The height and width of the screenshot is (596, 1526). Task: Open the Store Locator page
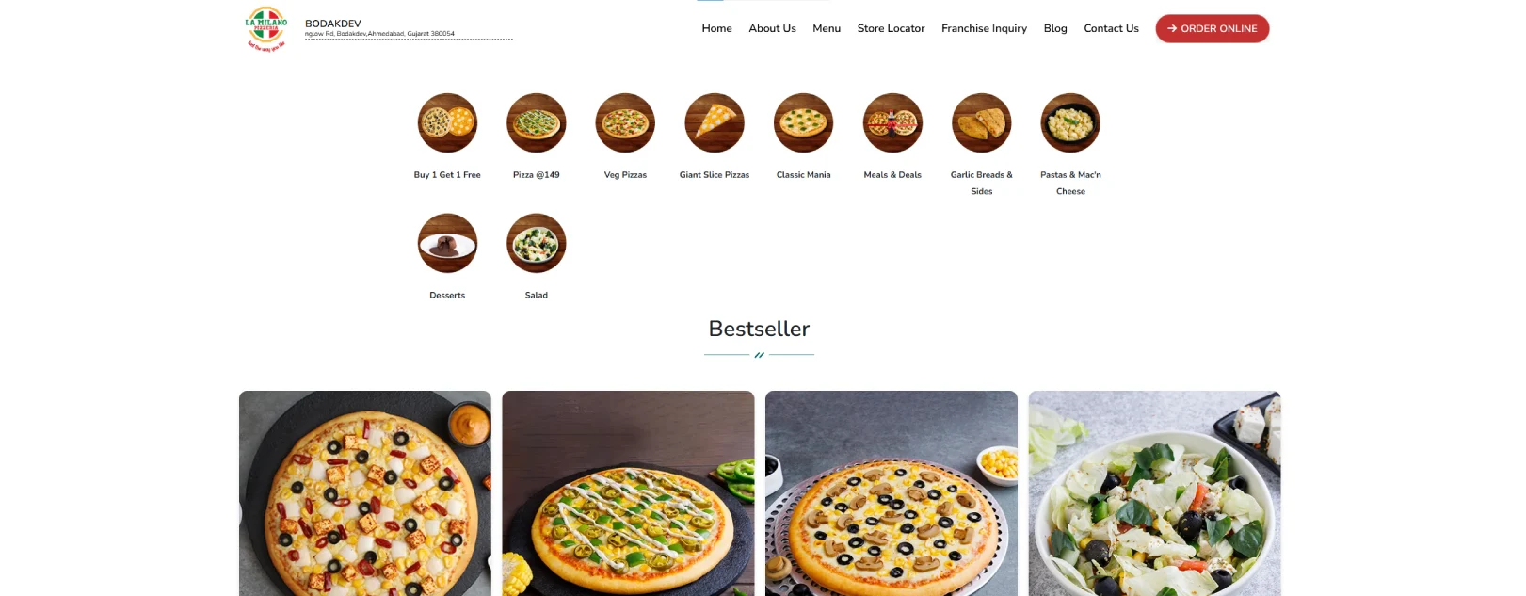pyautogui.click(x=891, y=28)
